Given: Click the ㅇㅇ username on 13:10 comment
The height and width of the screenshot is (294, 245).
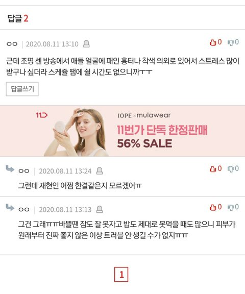Looking at the screenshot, I should (12, 44).
